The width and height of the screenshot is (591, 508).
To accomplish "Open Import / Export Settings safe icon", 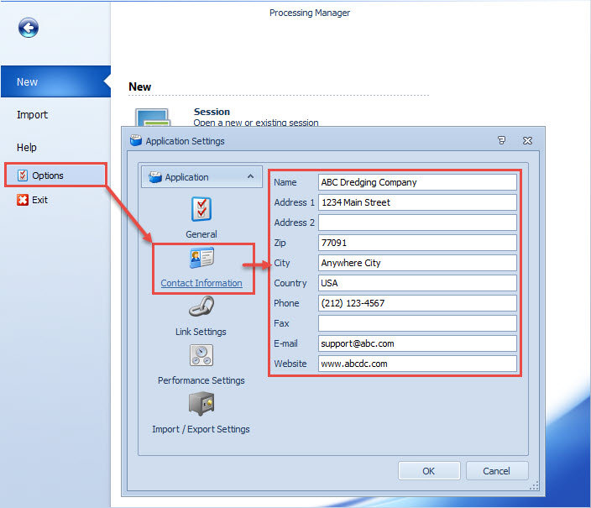I will (x=201, y=404).
